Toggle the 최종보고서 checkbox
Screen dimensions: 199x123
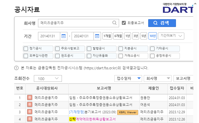coord(124,23)
